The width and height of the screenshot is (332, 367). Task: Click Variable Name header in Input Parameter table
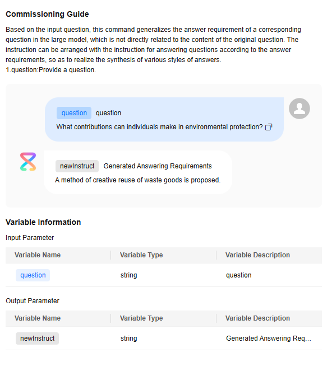click(38, 255)
